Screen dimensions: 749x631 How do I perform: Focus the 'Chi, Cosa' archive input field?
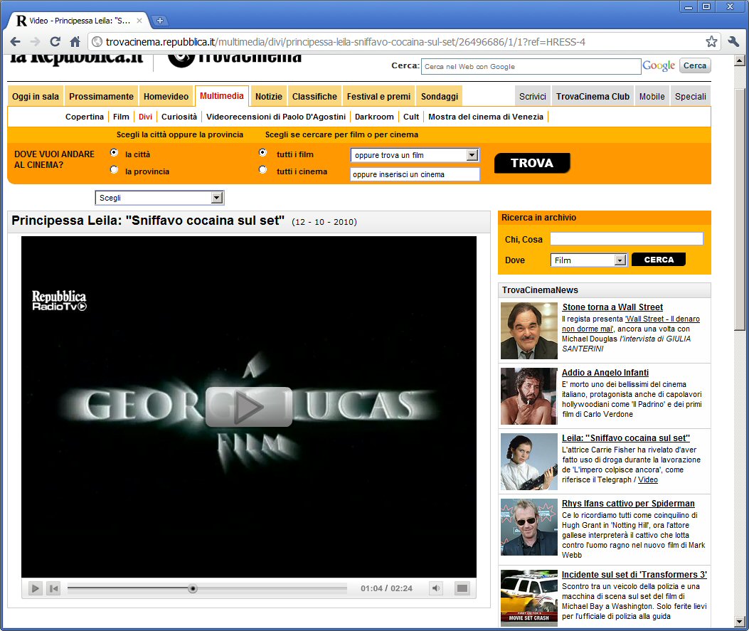(x=627, y=239)
